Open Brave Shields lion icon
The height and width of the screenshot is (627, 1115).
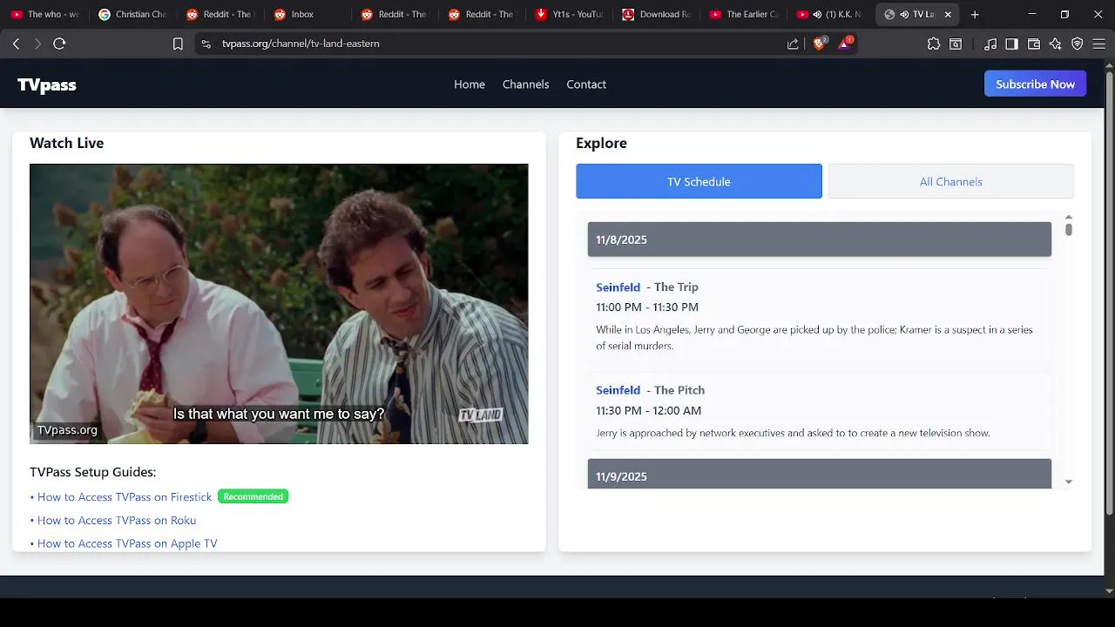[820, 43]
